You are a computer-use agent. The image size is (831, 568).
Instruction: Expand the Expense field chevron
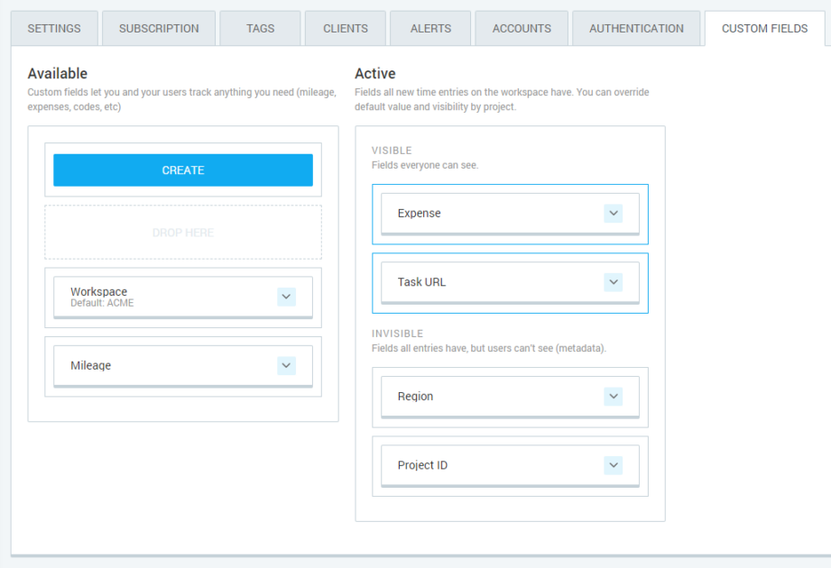(x=614, y=214)
